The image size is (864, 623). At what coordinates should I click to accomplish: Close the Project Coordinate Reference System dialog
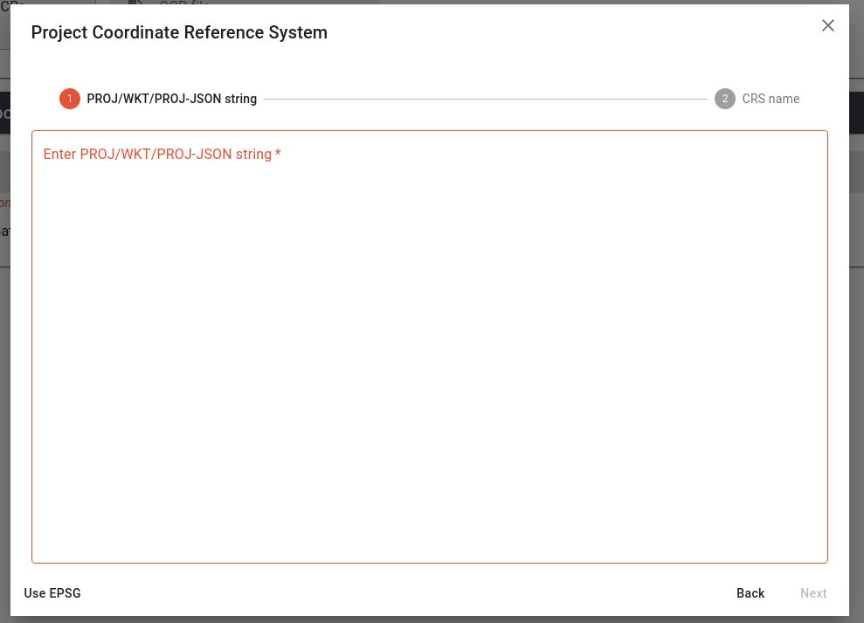828,25
